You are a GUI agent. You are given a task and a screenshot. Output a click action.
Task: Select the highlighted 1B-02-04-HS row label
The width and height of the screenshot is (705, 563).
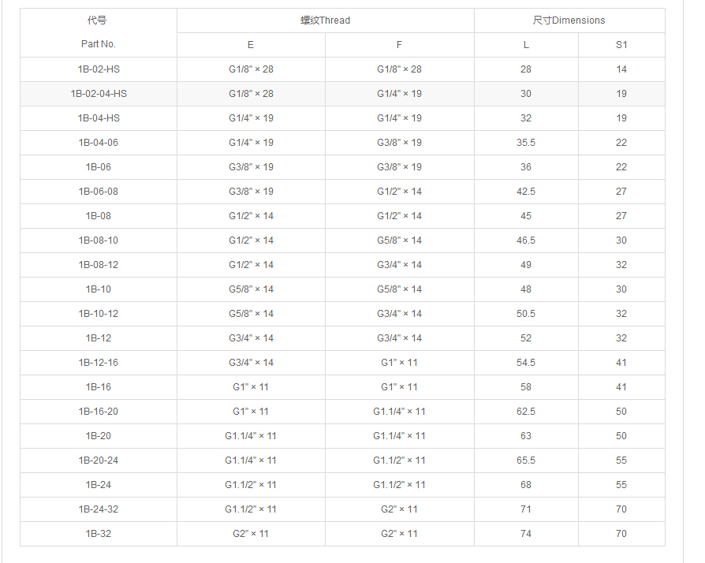(99, 94)
